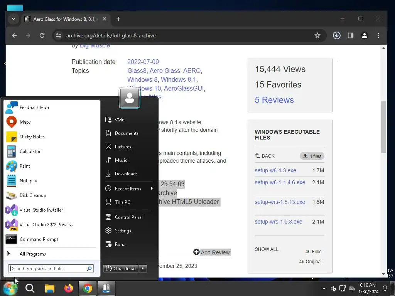Click the book-shaped taskbar app icon
This screenshot has width=395, height=296.
[x=106, y=288]
